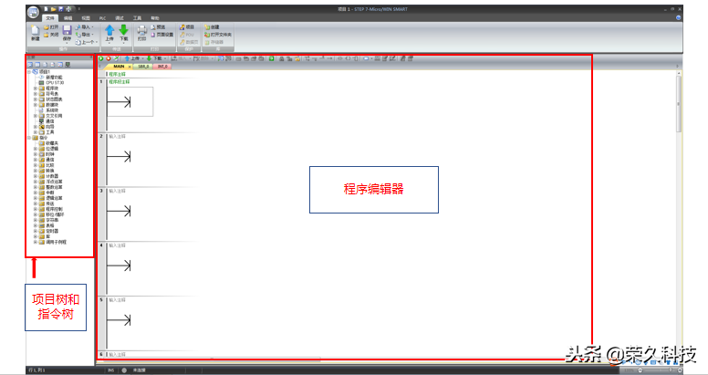
Task: Click the quick-access print icon
Action: tap(68, 8)
